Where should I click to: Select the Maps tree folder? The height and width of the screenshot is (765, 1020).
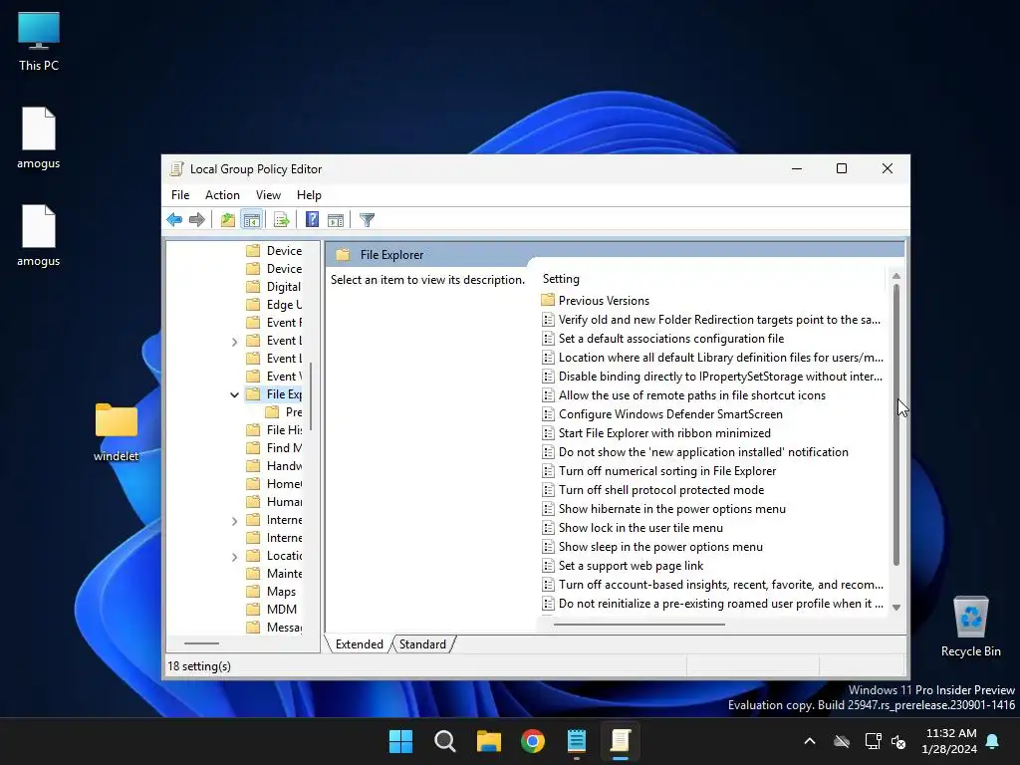click(272, 592)
